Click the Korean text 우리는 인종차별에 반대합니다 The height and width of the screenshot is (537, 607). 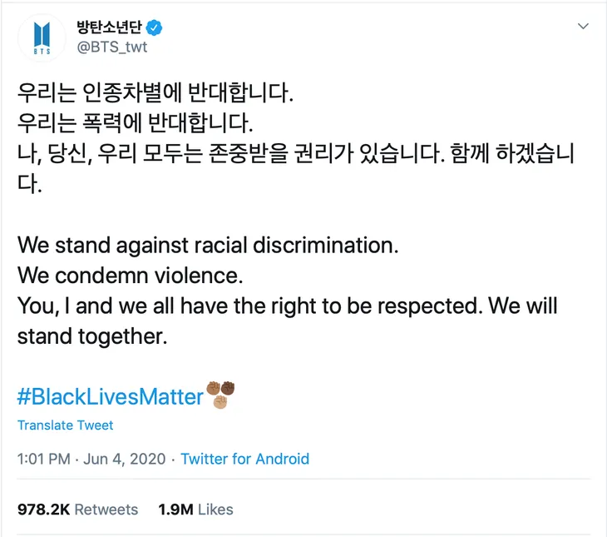[x=155, y=93]
